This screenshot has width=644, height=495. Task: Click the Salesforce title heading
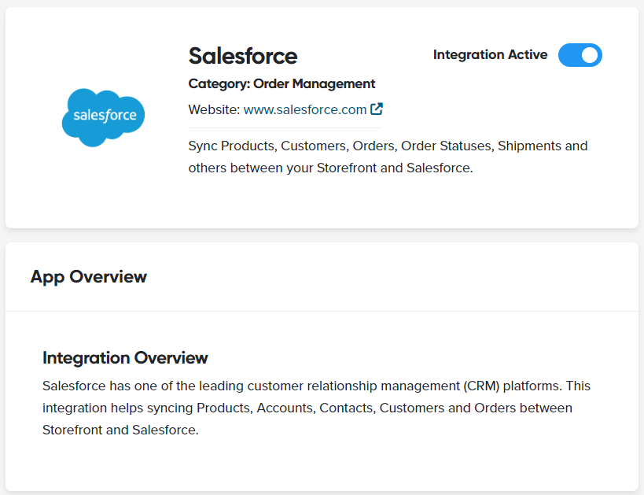[242, 55]
